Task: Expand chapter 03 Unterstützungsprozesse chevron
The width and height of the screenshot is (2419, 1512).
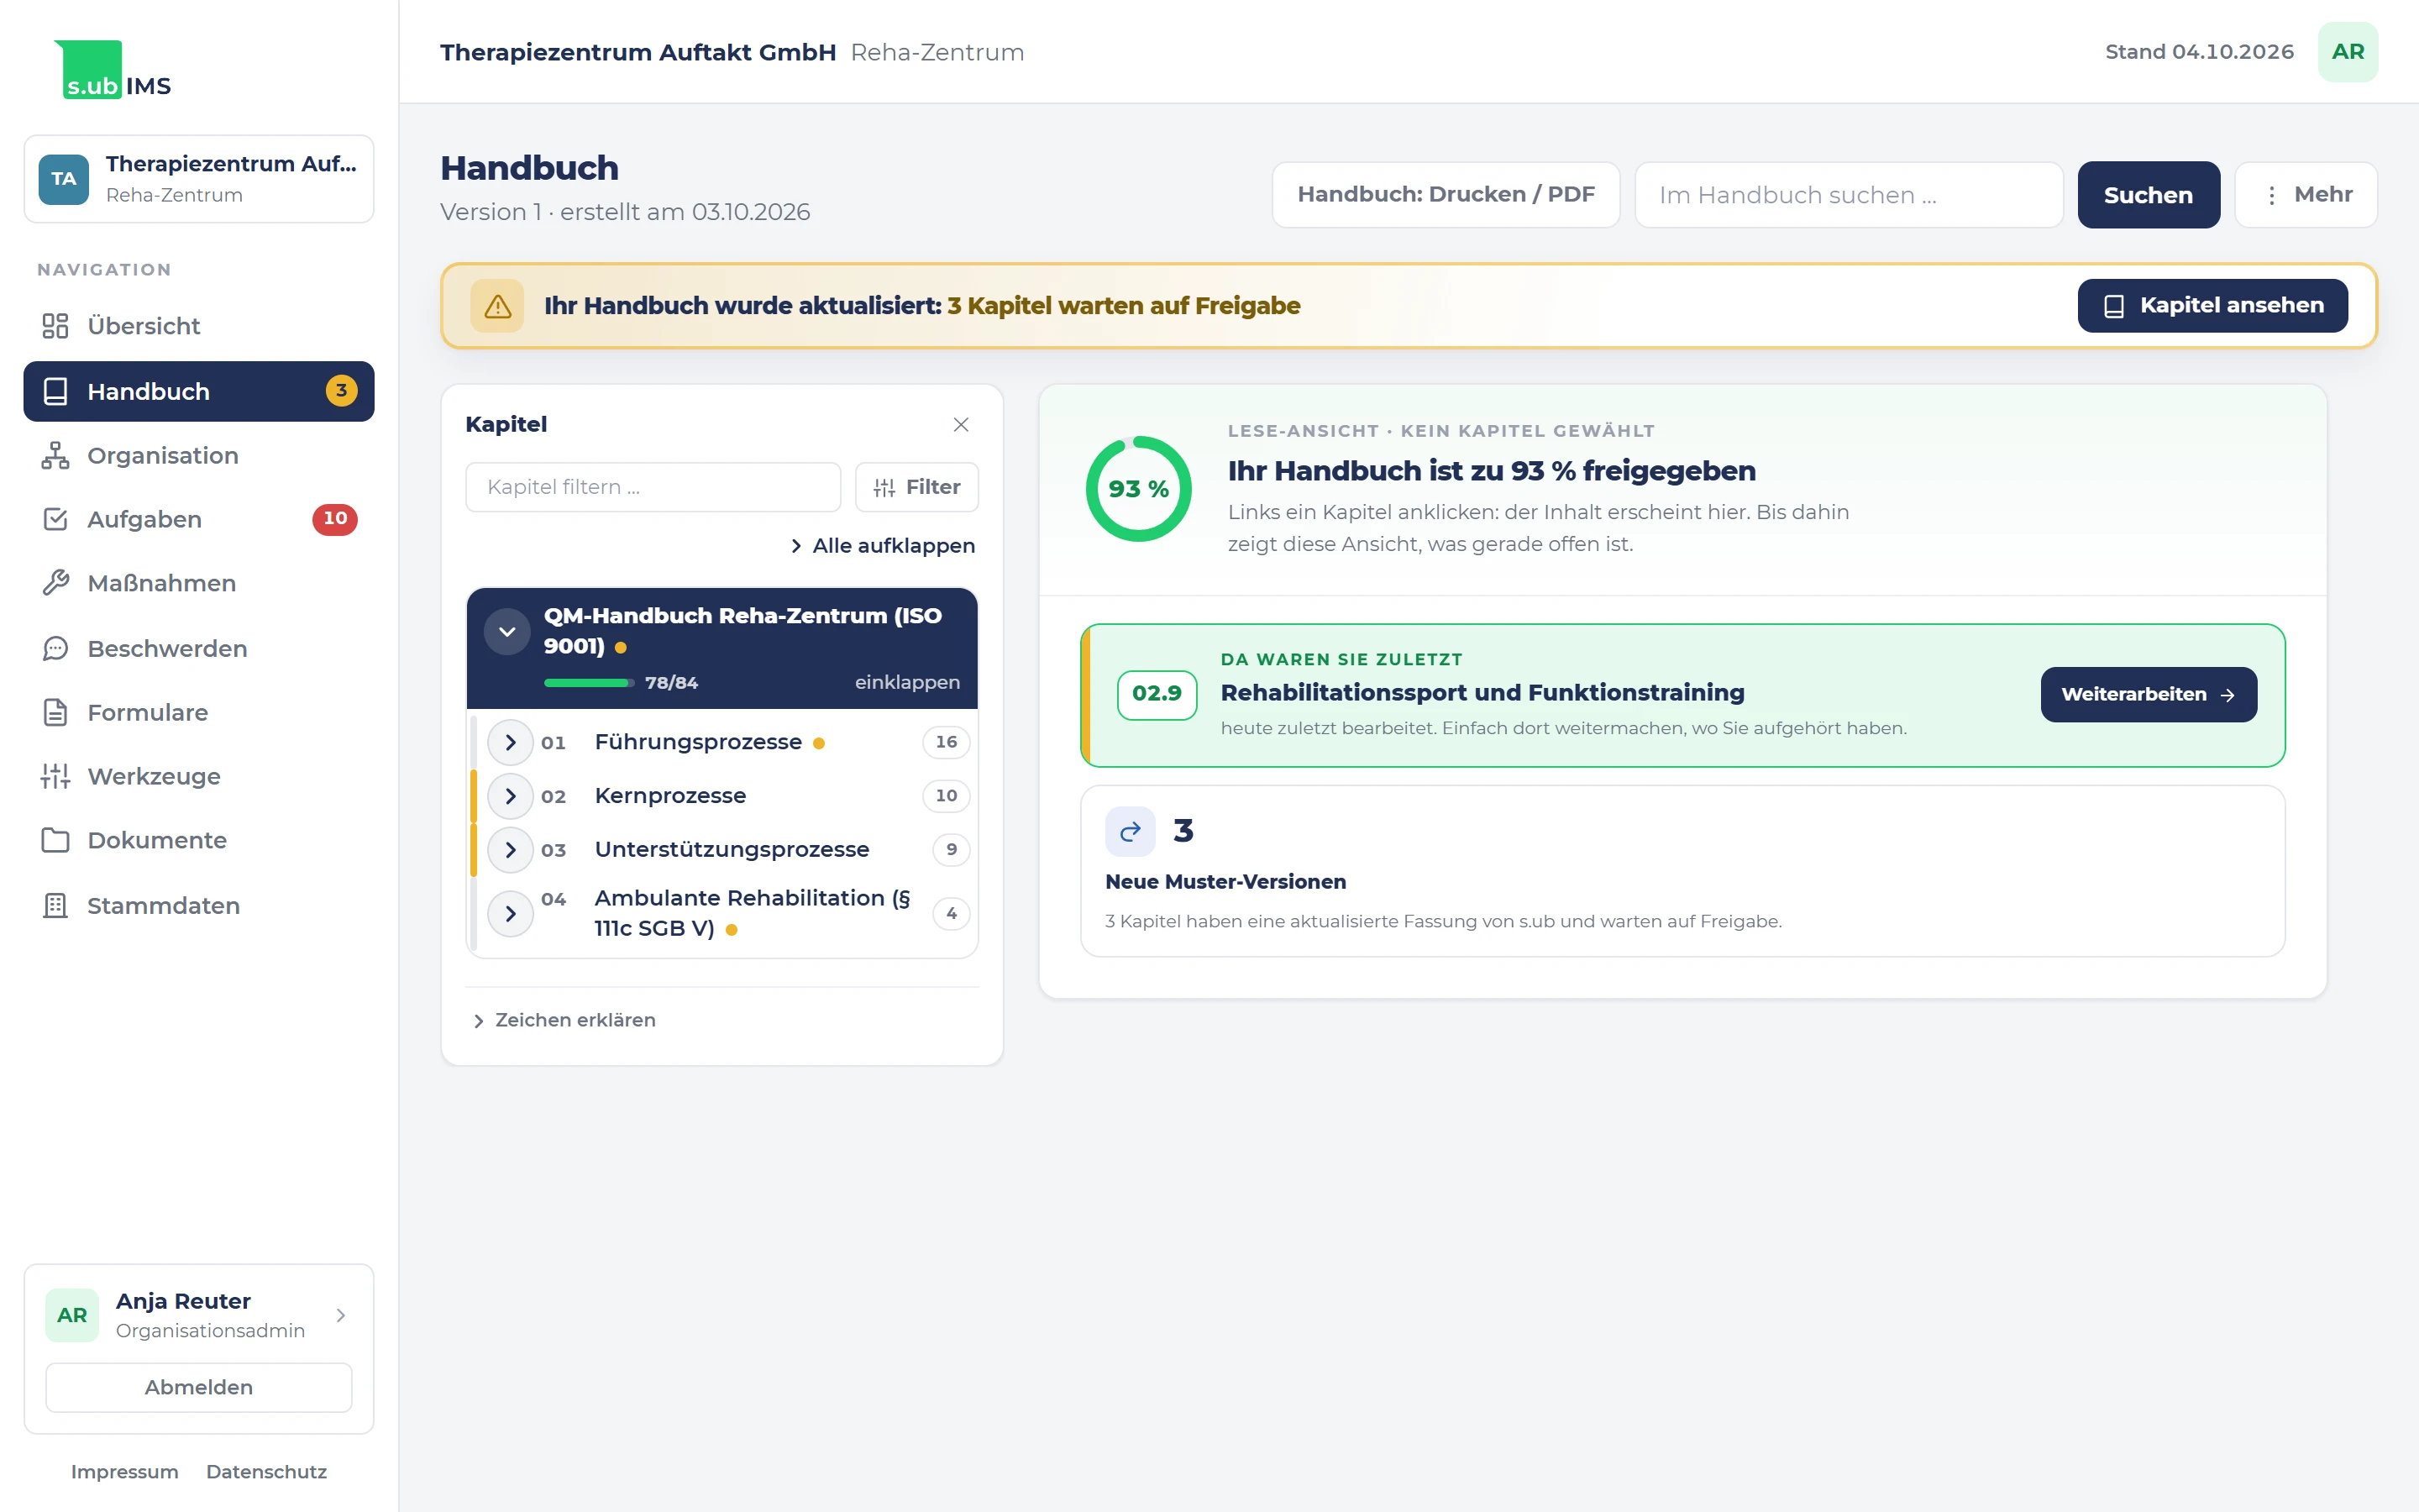Action: (510, 850)
